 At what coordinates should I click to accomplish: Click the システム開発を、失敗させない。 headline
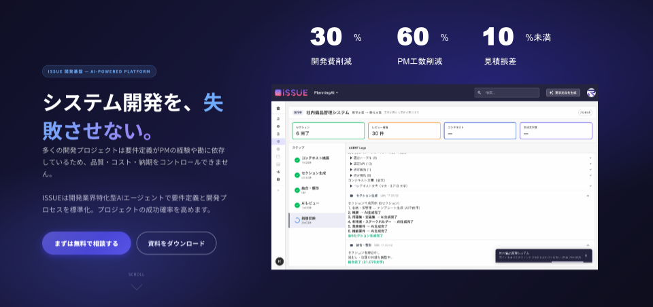tap(133, 116)
